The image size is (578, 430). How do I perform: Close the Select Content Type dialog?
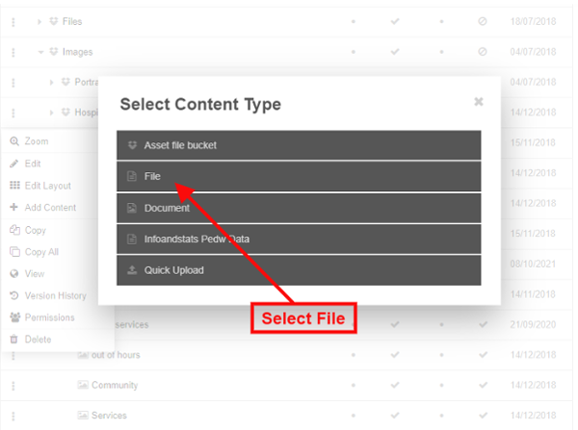[479, 102]
